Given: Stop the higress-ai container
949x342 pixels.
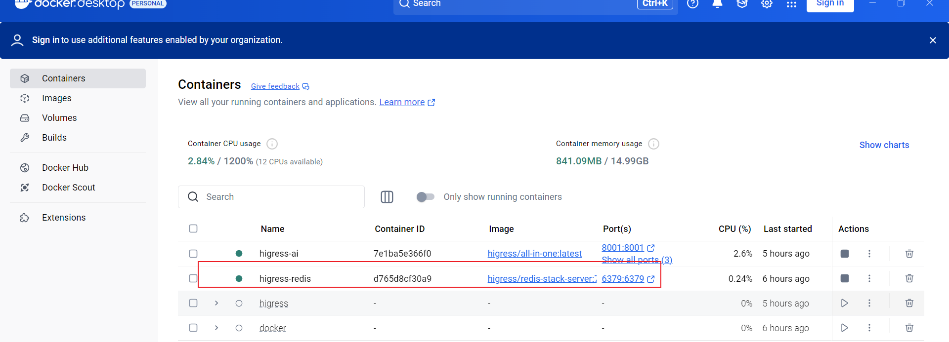Looking at the screenshot, I should [845, 254].
